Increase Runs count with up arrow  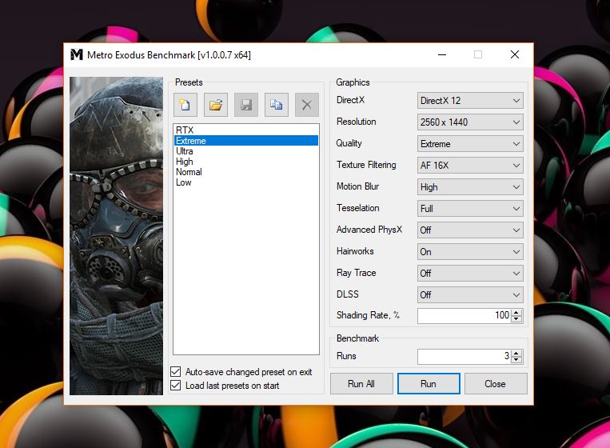(516, 354)
